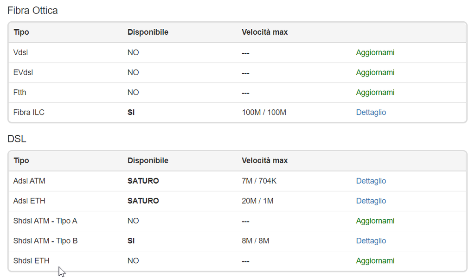Screen dimensions: 475x279
Task: Click the Fibra Ottica section heading
Action: click(32, 11)
